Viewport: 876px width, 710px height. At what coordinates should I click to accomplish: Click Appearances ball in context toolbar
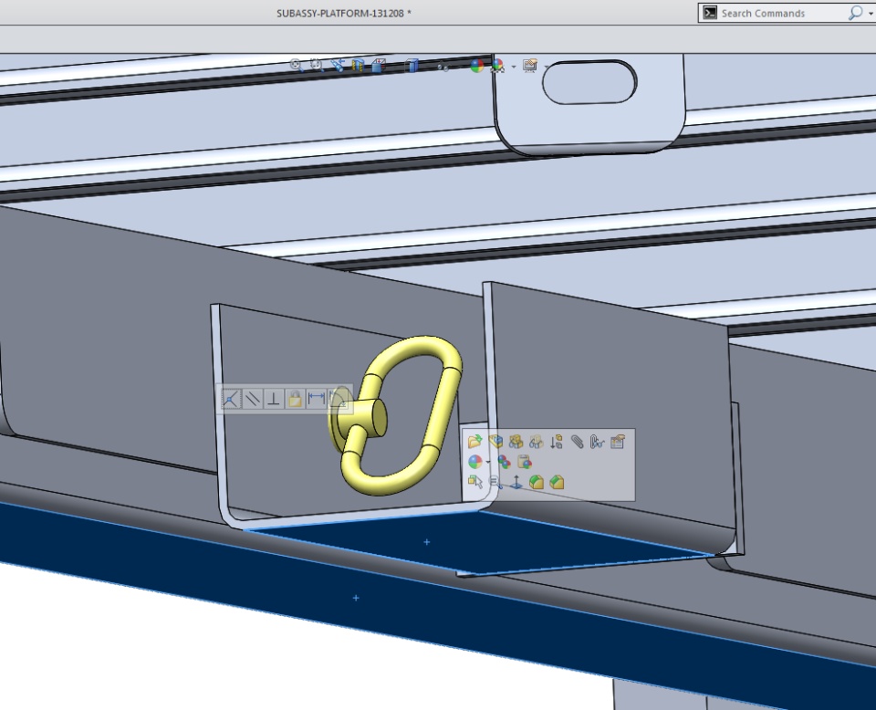pos(474,462)
